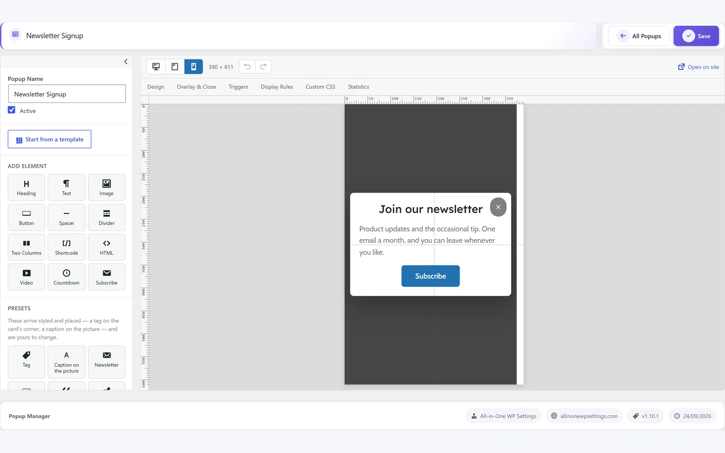Switch to tablet preview mode
This screenshot has height=453, width=725.
click(175, 67)
